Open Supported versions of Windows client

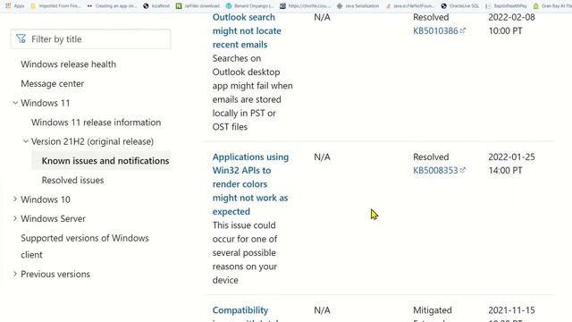pyautogui.click(x=85, y=246)
